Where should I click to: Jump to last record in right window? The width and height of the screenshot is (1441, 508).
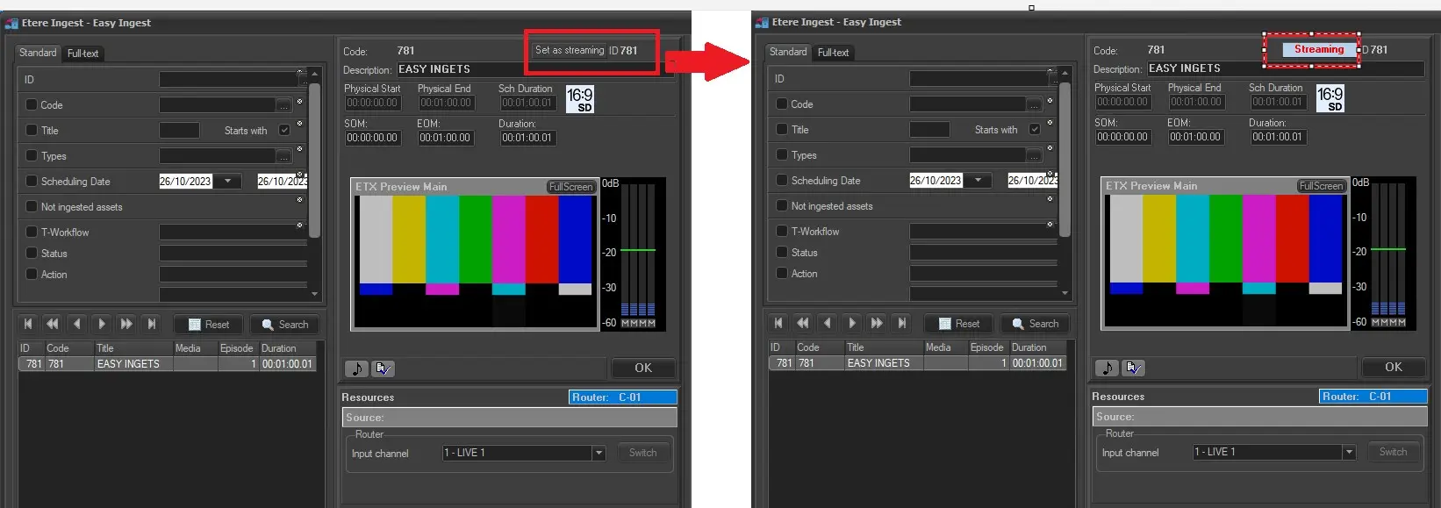[902, 324]
